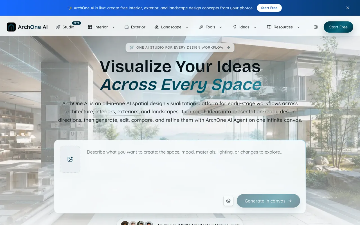Upload an image via the add-image box

click(x=70, y=159)
